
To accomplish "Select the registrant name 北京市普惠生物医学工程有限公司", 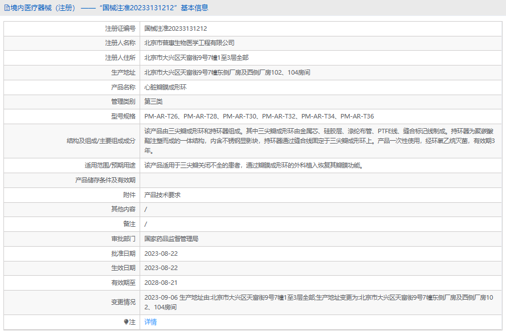I will pyautogui.click(x=189, y=43).
